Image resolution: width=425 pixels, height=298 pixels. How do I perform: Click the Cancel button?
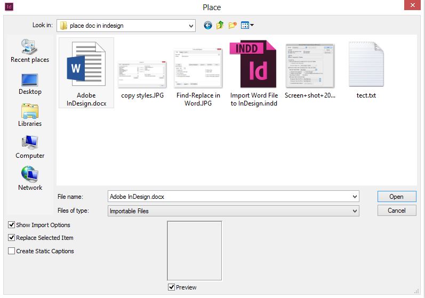click(397, 211)
